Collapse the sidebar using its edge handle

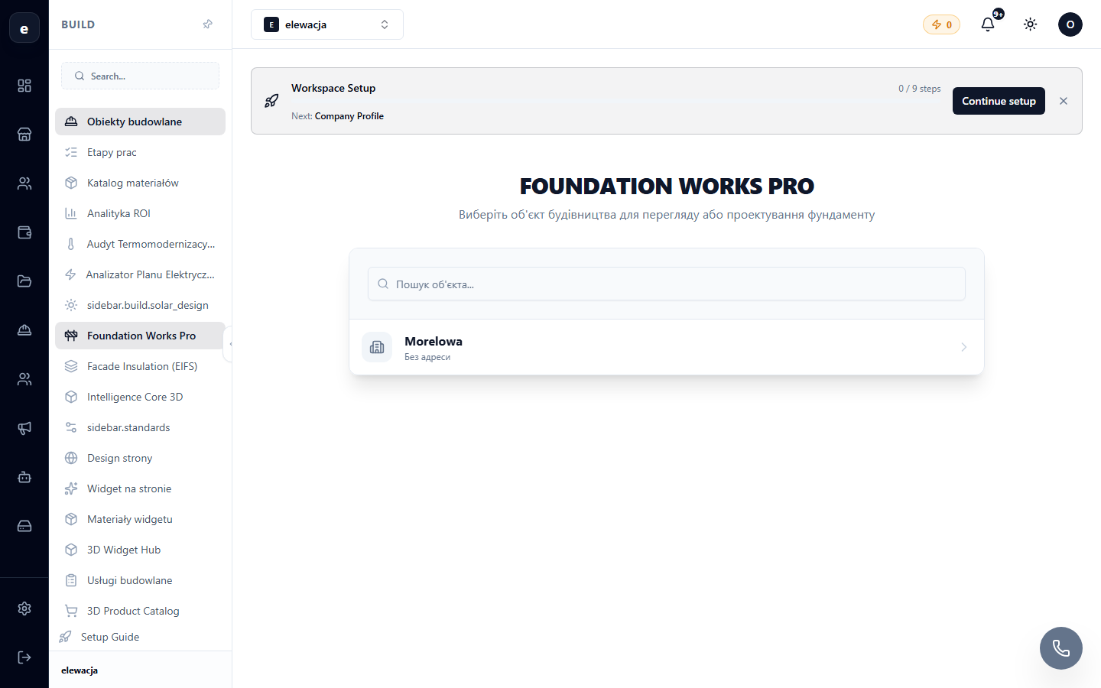(x=229, y=344)
